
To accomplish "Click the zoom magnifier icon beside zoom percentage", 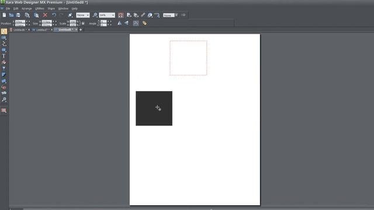I will click(x=95, y=15).
